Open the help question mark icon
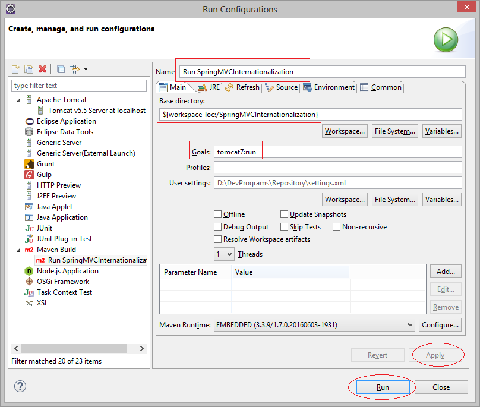This screenshot has width=480, height=407. [20, 386]
